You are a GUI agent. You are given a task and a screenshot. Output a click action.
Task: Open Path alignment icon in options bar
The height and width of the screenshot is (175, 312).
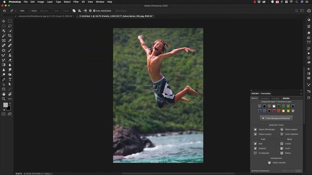(x=79, y=11)
